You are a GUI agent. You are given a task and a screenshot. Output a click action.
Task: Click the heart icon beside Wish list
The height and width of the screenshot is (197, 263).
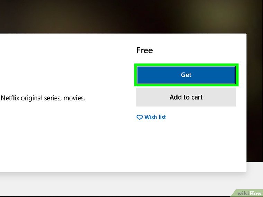[139, 118]
